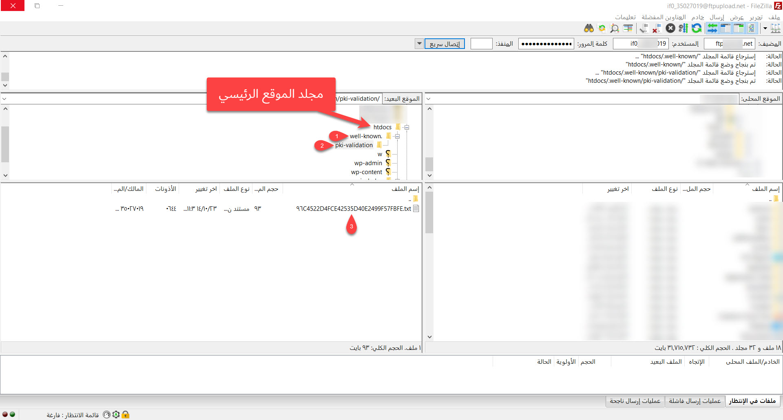Click the yellow lock encryption icon
783x420 pixels.
tap(126, 415)
